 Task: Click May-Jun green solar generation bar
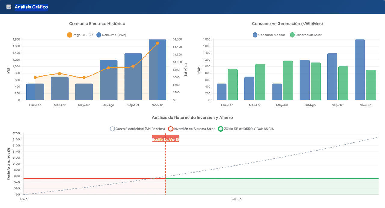click(x=288, y=81)
